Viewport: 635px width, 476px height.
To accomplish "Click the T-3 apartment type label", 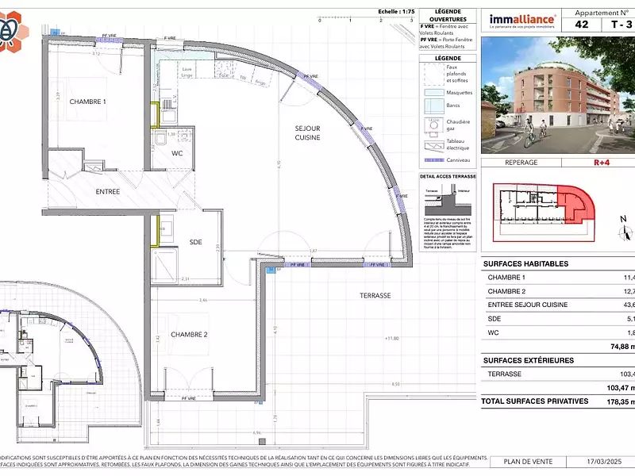I will 623,24.
